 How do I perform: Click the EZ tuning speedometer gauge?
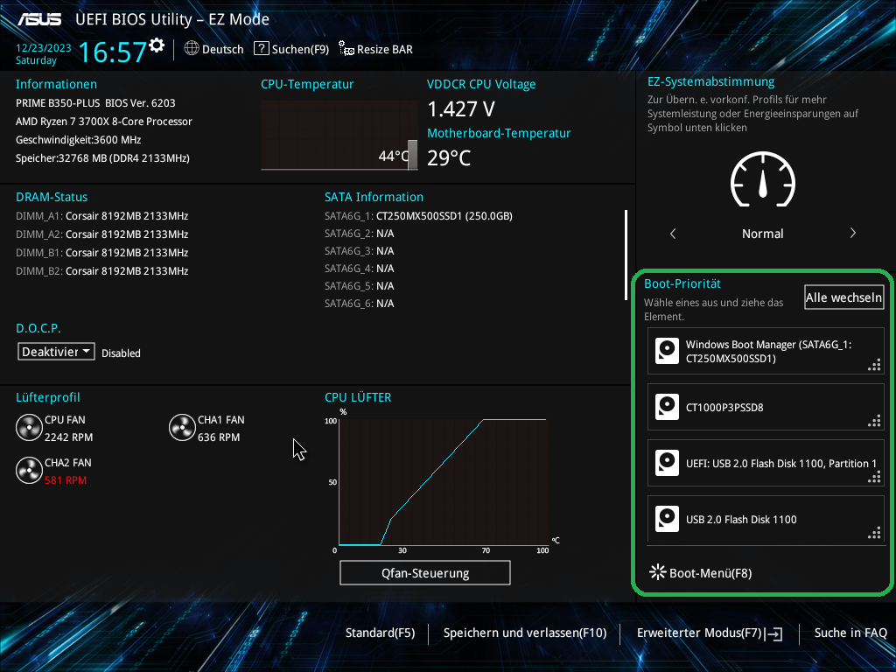(763, 179)
